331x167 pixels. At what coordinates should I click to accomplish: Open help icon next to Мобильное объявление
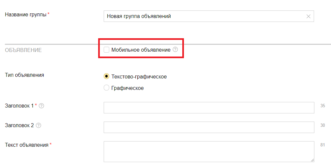[175, 50]
